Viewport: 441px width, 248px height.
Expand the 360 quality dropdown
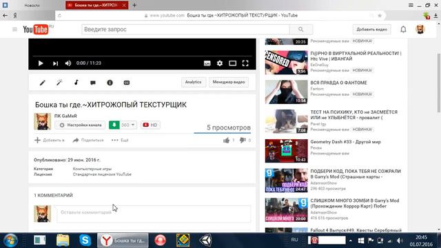tap(128, 125)
